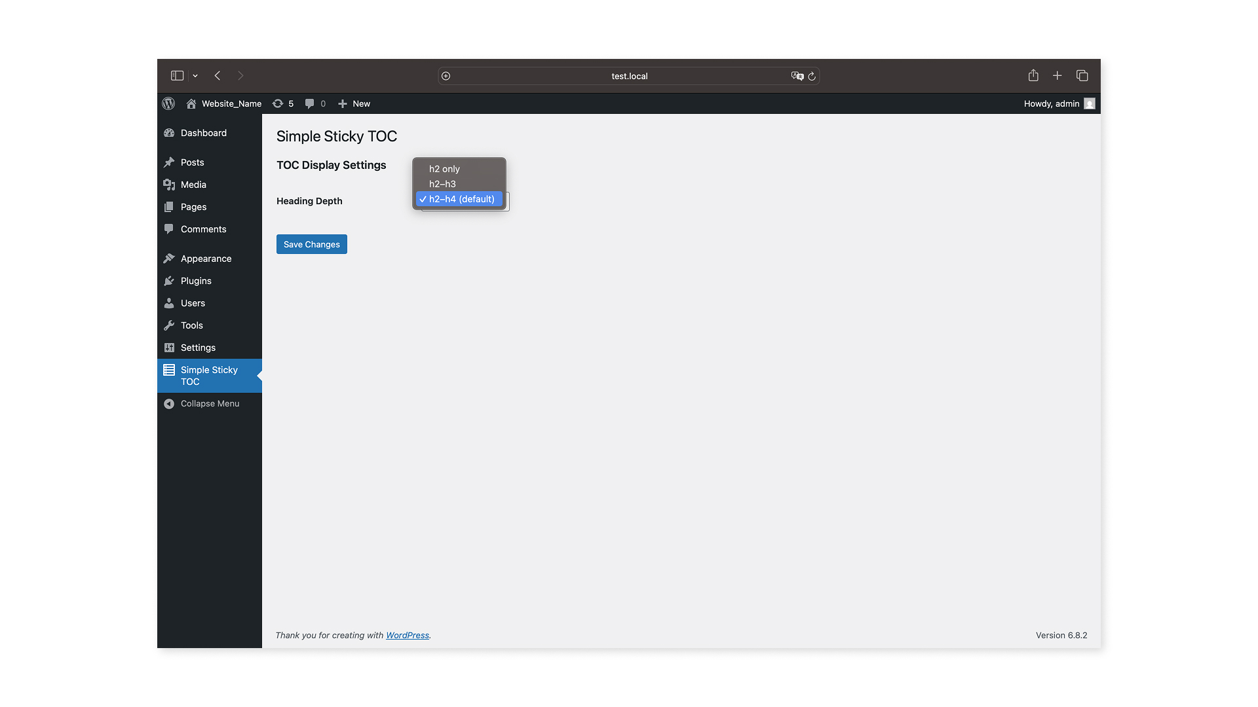Viewport: 1258px width, 707px height.
Task: Choose the 'h2–h3' dropdown option
Action: tap(459, 184)
